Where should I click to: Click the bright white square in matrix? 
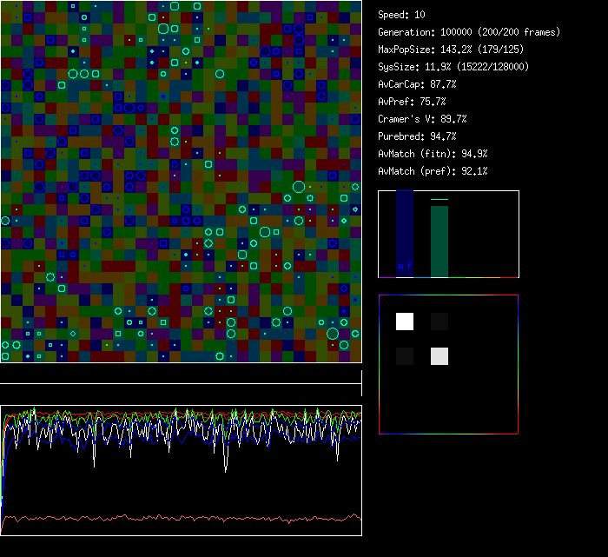405,322
